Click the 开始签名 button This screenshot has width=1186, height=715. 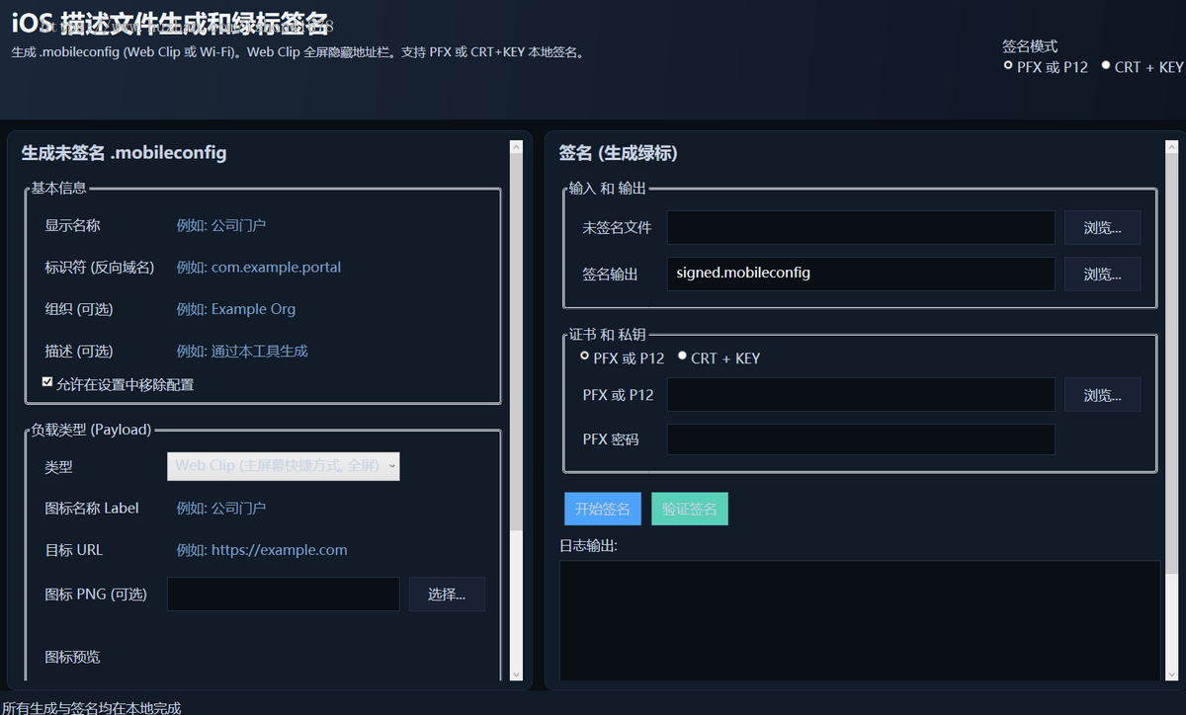(603, 509)
